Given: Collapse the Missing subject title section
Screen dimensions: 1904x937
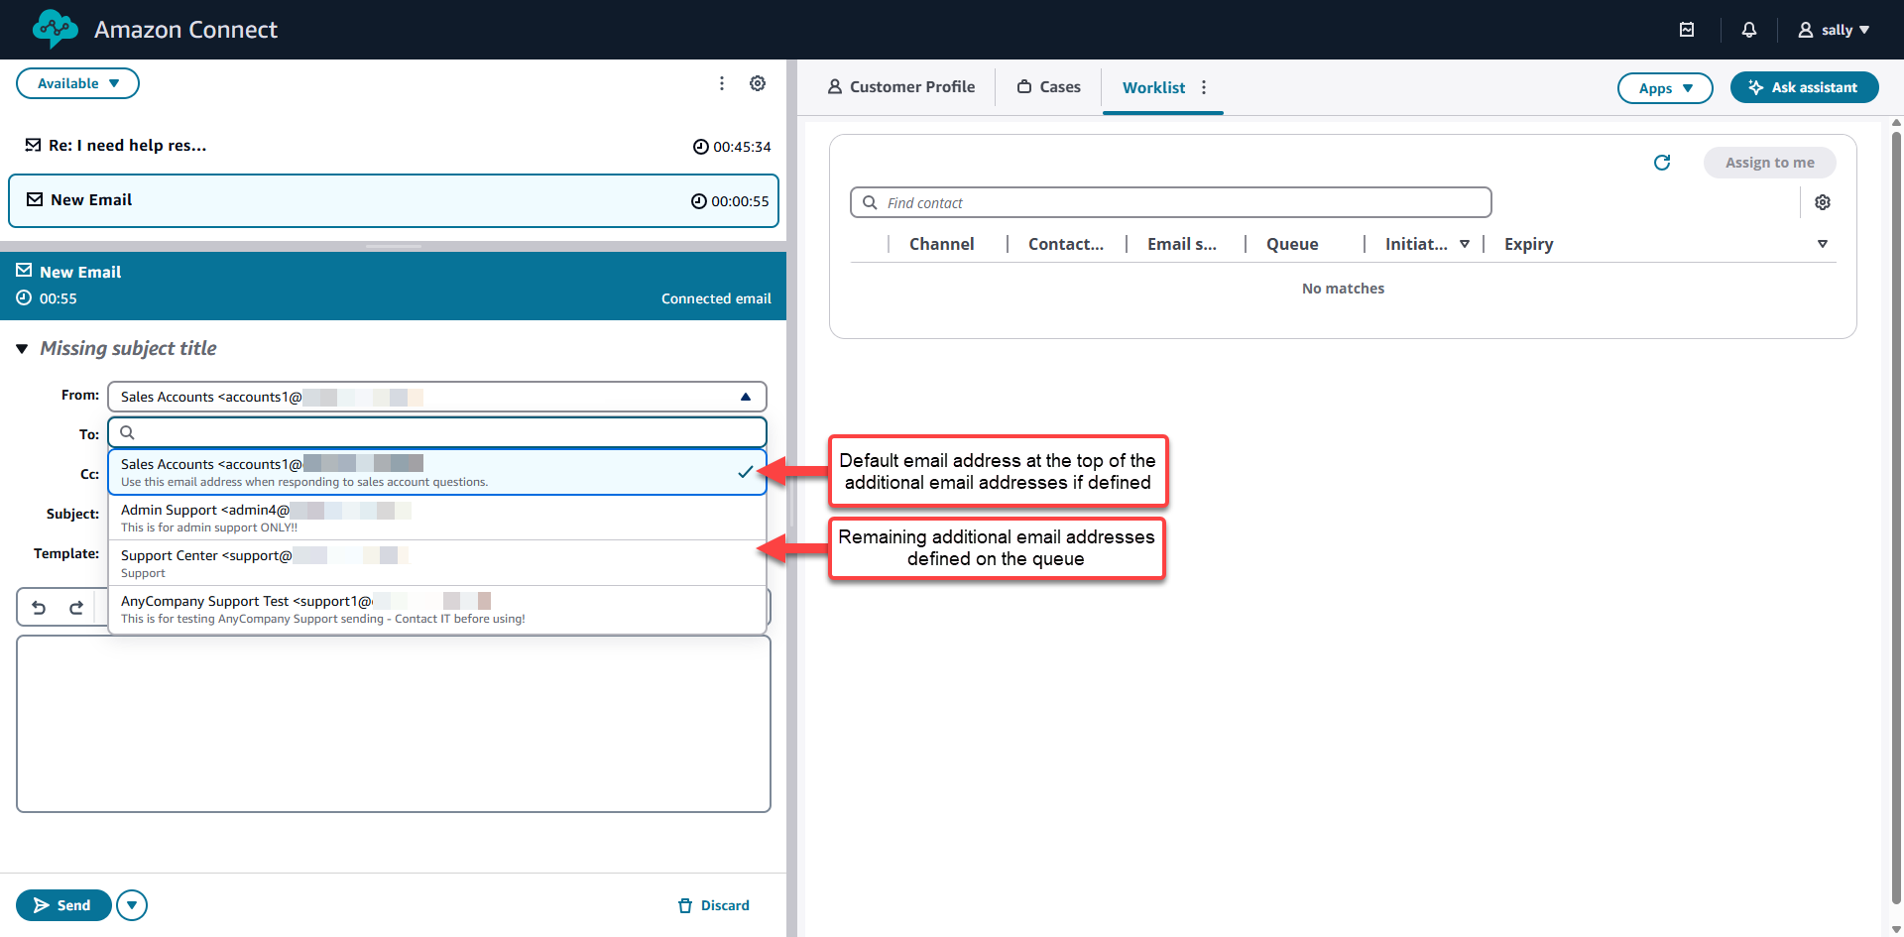Looking at the screenshot, I should (22, 348).
